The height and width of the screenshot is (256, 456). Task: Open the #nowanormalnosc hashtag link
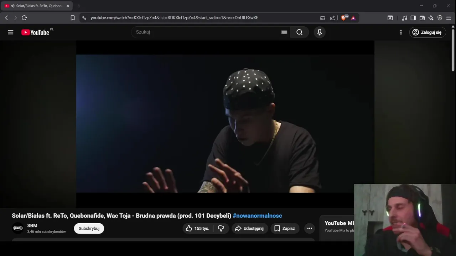pyautogui.click(x=257, y=216)
